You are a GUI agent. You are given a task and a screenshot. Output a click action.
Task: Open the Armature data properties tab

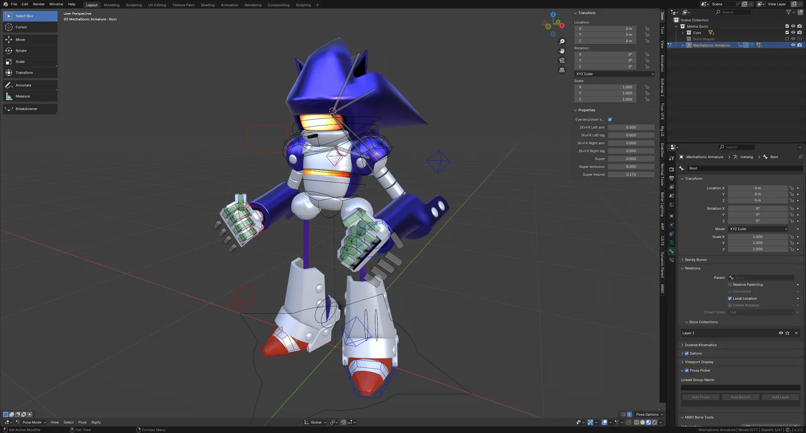click(671, 243)
